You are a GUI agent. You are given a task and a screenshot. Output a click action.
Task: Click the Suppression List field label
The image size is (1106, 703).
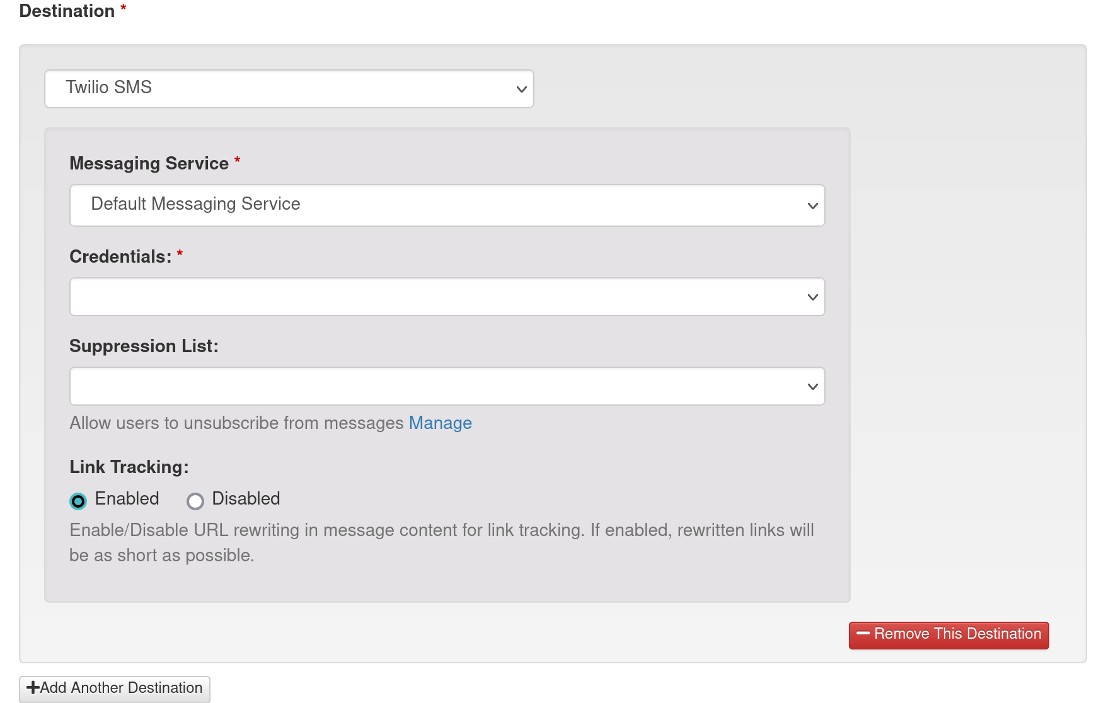pos(144,346)
